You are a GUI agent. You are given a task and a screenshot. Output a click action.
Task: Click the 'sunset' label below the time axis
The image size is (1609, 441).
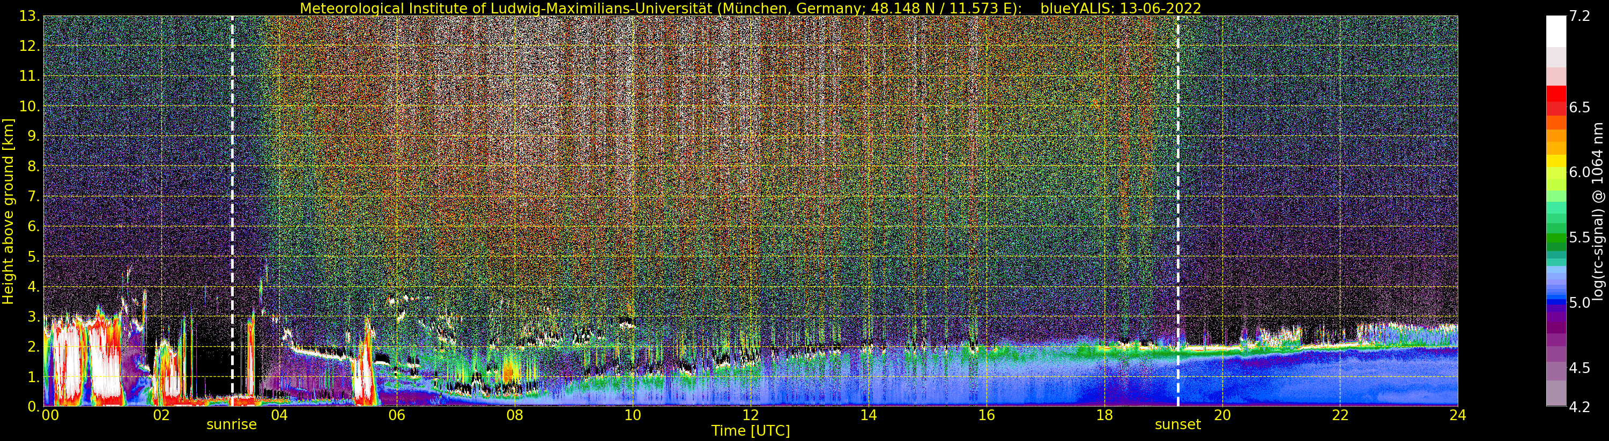1177,424
